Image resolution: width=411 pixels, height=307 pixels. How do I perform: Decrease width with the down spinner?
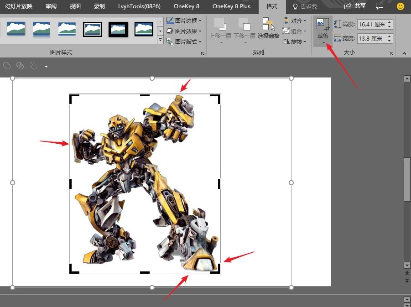click(x=390, y=41)
